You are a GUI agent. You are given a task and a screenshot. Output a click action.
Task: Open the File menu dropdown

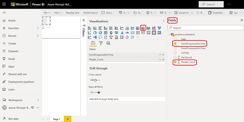(47, 13)
